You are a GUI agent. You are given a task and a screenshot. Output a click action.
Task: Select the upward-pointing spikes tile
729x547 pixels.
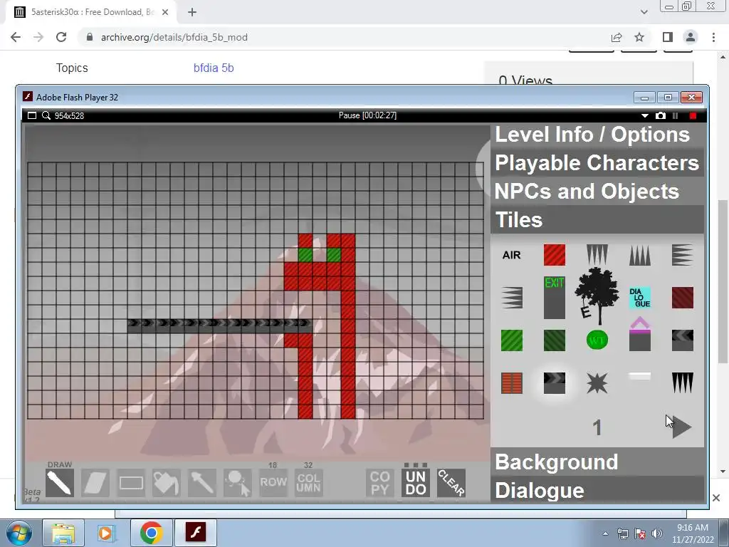(x=640, y=255)
